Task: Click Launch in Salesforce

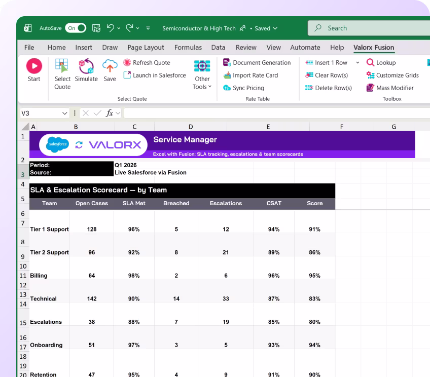Action: click(154, 75)
